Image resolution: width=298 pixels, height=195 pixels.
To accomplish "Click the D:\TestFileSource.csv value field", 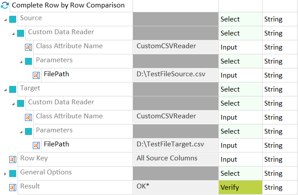I will (175, 74).
